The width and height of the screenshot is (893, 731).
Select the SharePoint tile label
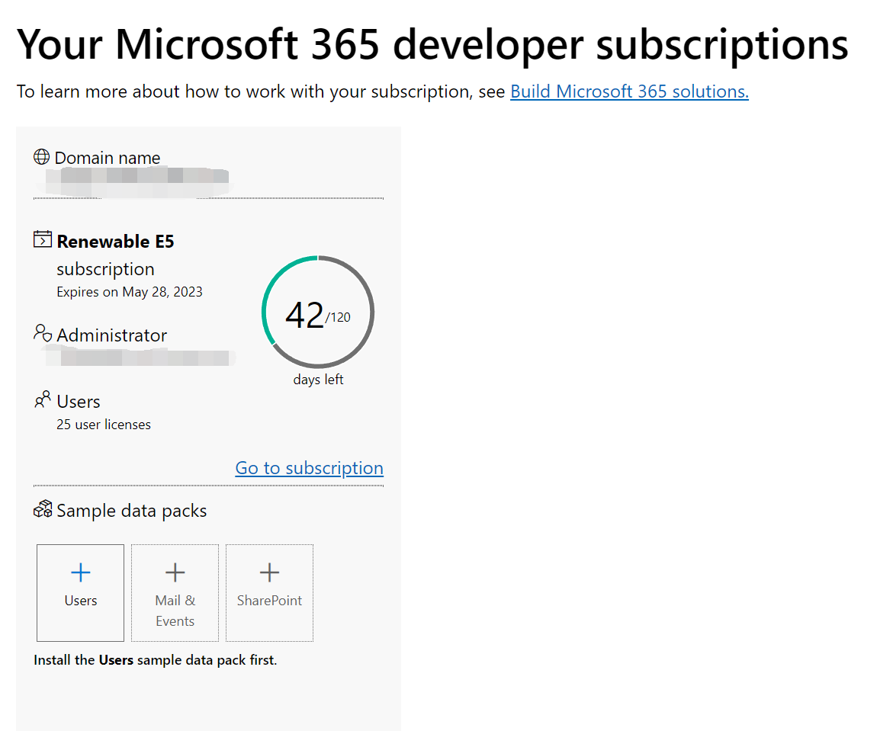[269, 601]
